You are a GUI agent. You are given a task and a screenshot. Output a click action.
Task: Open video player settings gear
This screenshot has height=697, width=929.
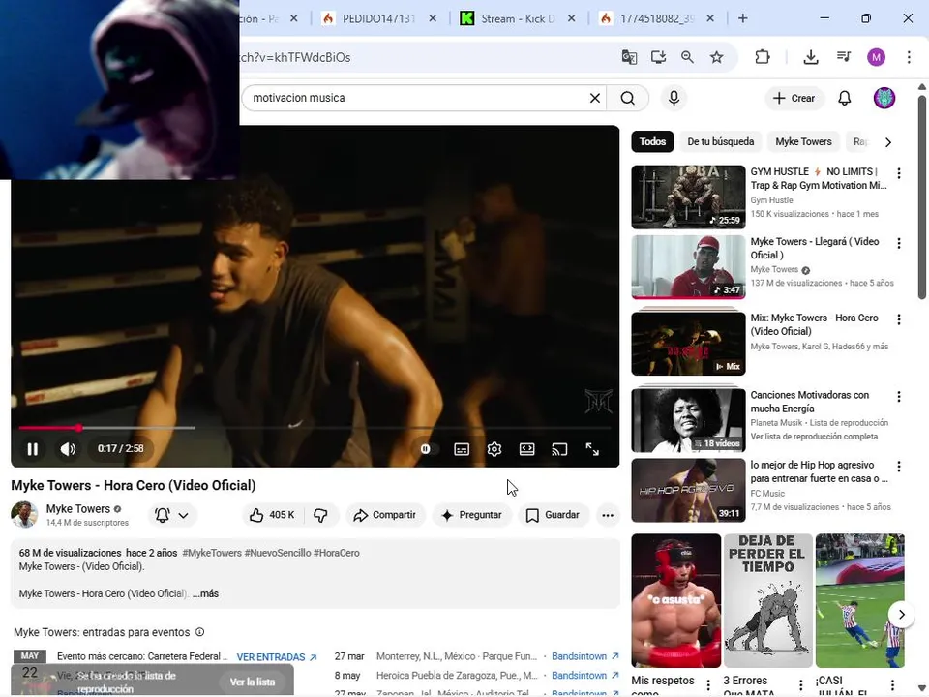pyautogui.click(x=494, y=449)
